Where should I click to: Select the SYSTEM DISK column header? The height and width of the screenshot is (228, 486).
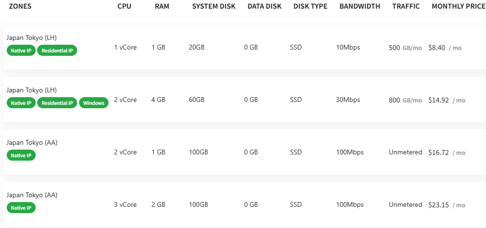[x=214, y=6]
